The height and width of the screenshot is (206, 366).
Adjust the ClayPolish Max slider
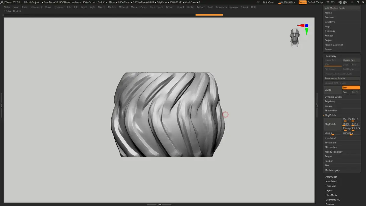coord(346,120)
